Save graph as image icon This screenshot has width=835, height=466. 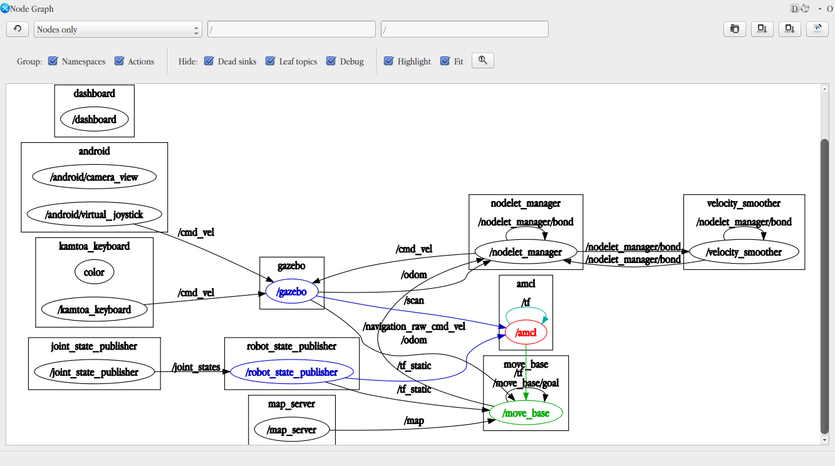click(817, 29)
